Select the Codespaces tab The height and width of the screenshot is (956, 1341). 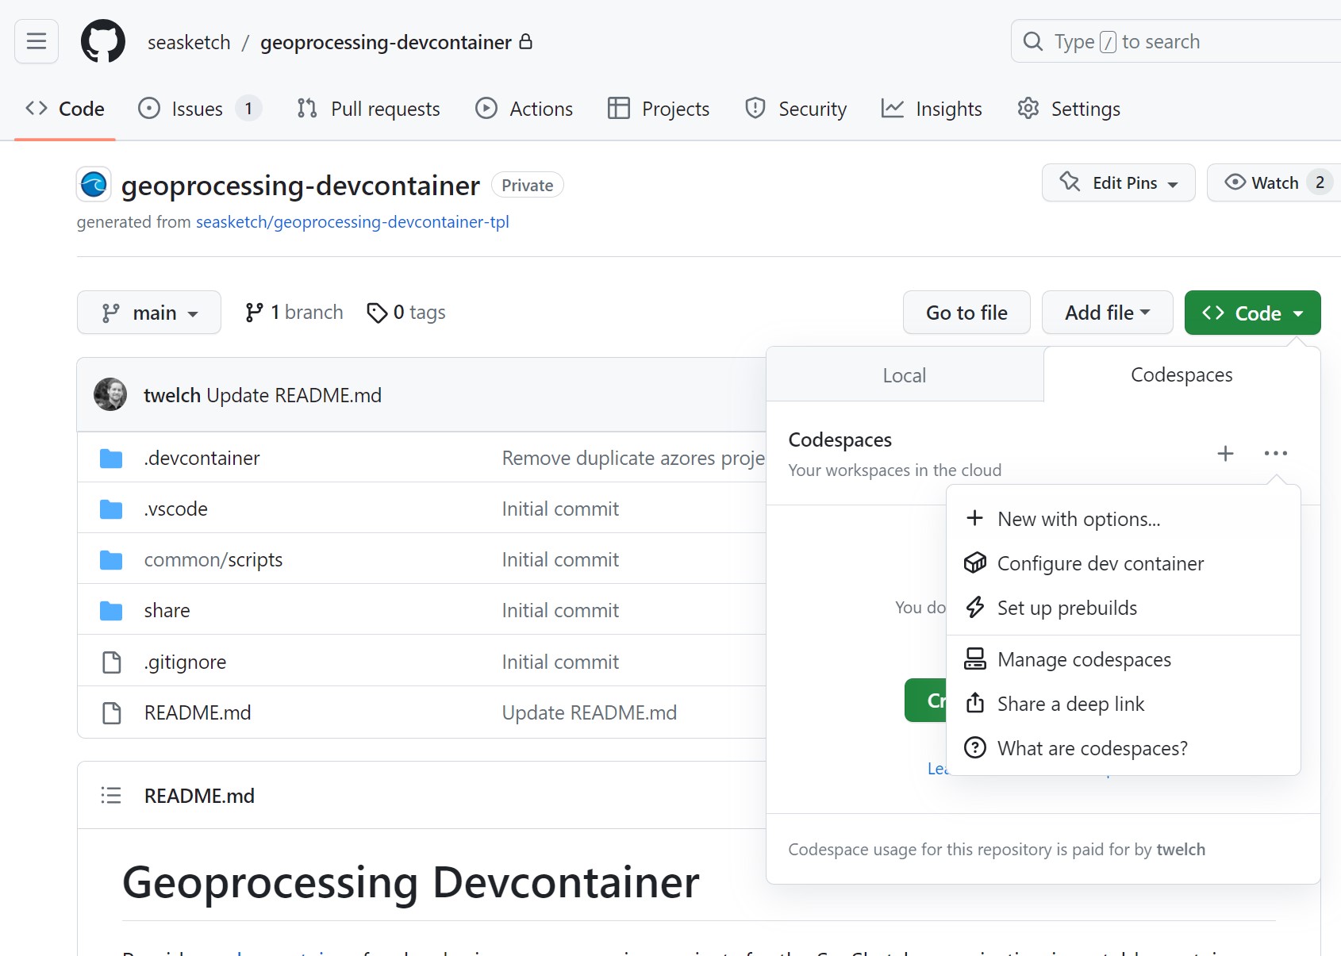click(1182, 374)
